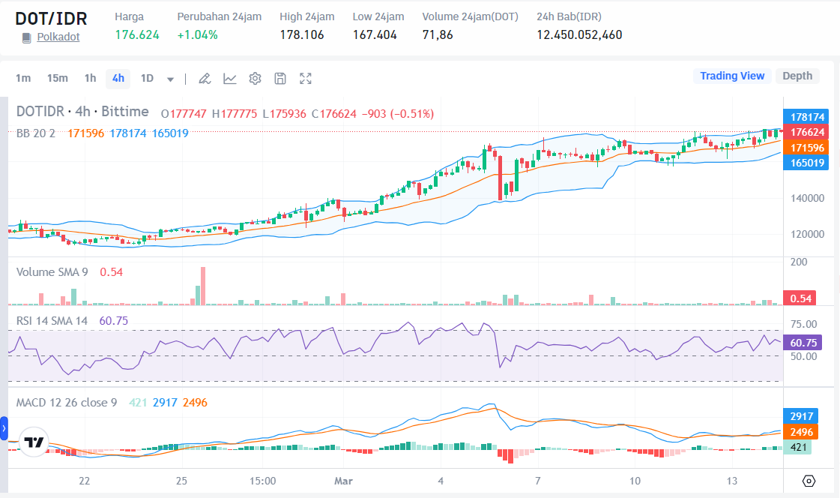This screenshot has width=840, height=498.
Task: Click the Harga value 176.624
Action: point(137,34)
